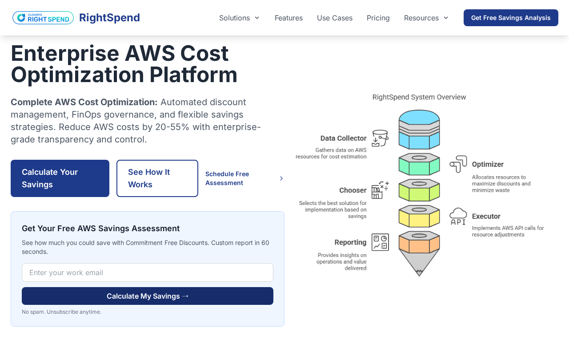Screen dimensions: 569x355
Task: Click the gray pencil tip of diagram
Action: point(419,263)
